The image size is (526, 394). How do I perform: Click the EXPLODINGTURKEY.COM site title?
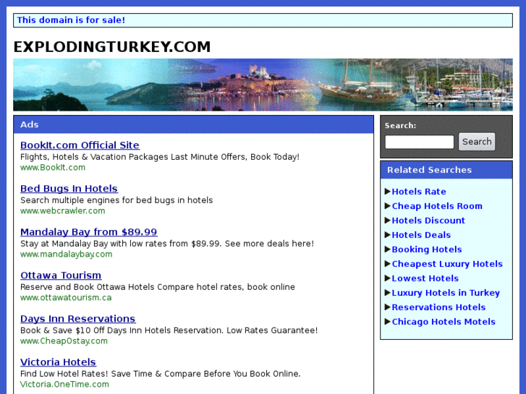[x=112, y=46]
